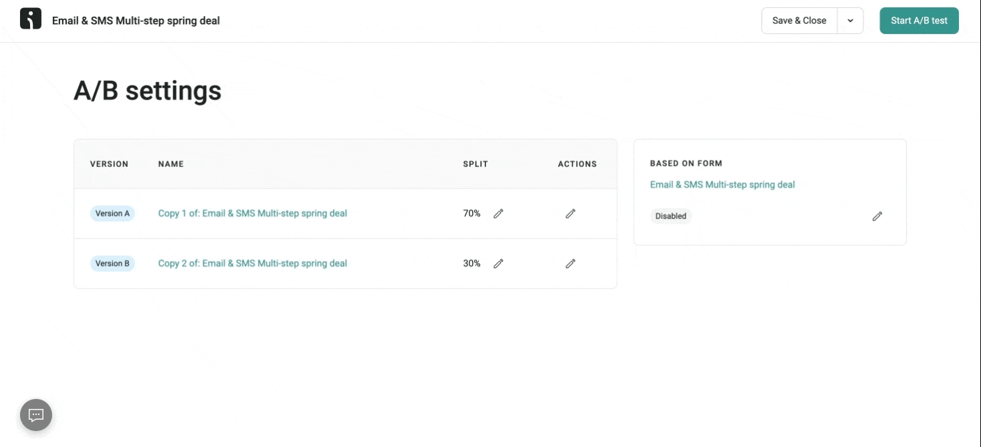
Task: Open the chat support bubble
Action: point(36,415)
